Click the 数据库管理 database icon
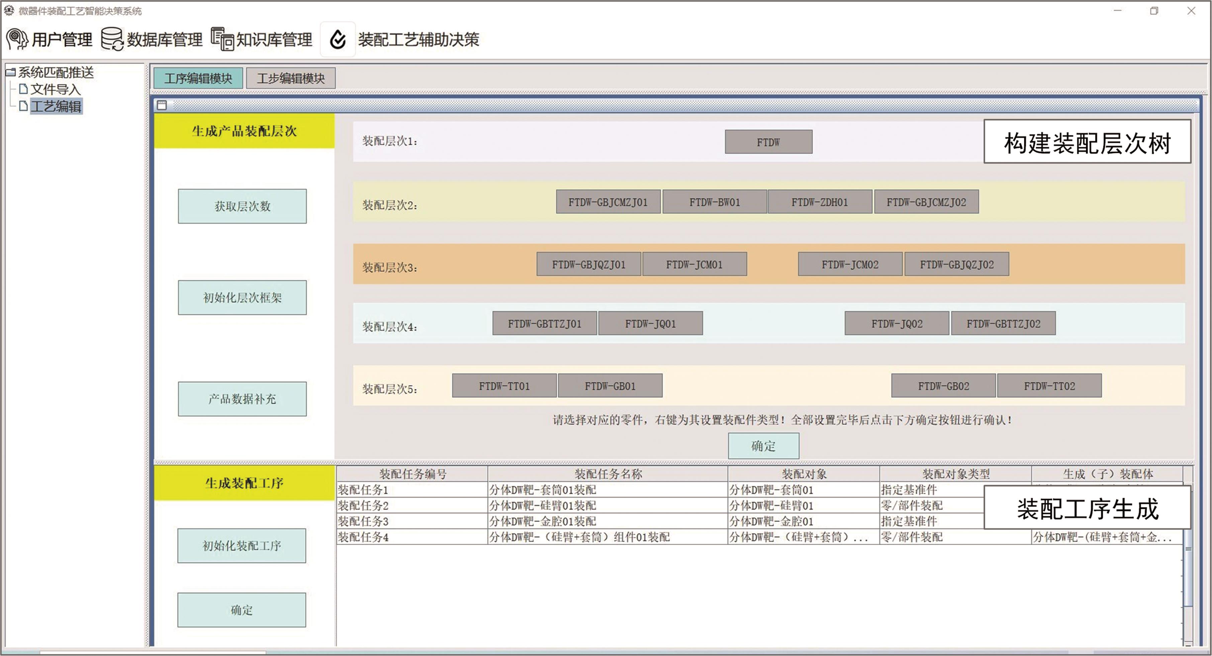1212x656 pixels. 112,39
